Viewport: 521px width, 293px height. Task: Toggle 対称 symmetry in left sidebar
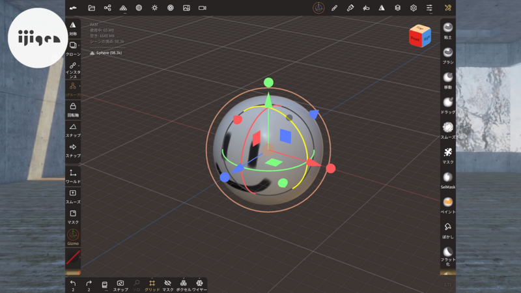coord(73,29)
